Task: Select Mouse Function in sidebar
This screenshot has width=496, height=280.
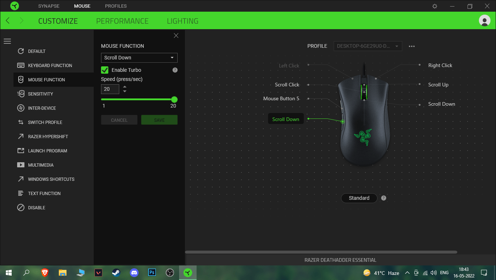Action: (54, 80)
